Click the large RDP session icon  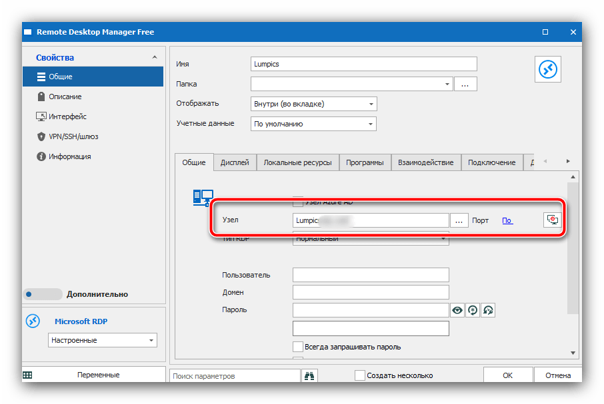[548, 69]
